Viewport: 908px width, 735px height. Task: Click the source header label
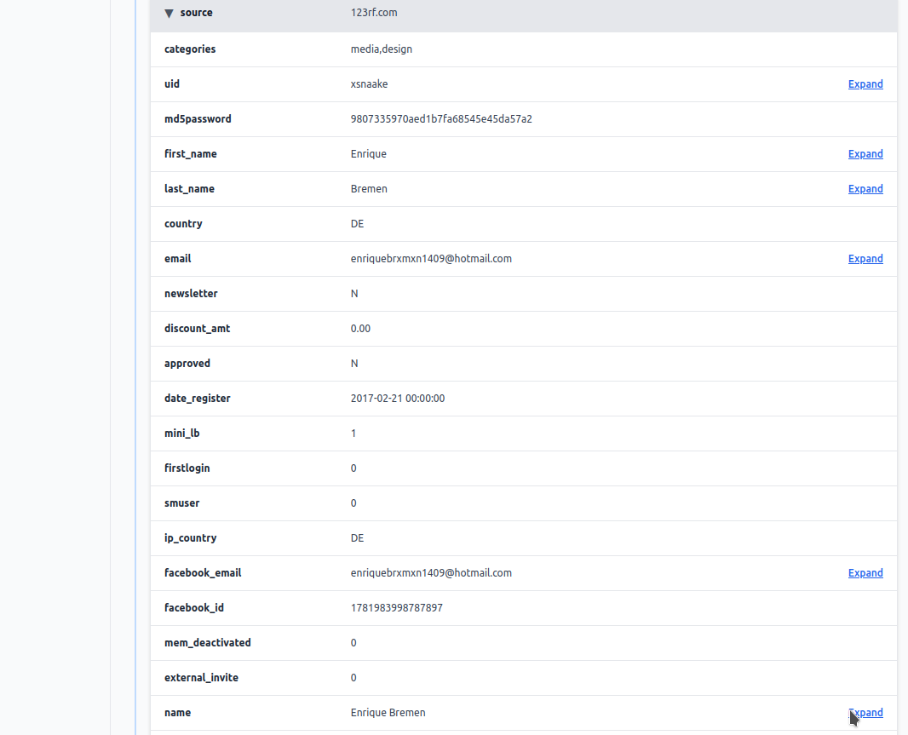[x=197, y=13]
